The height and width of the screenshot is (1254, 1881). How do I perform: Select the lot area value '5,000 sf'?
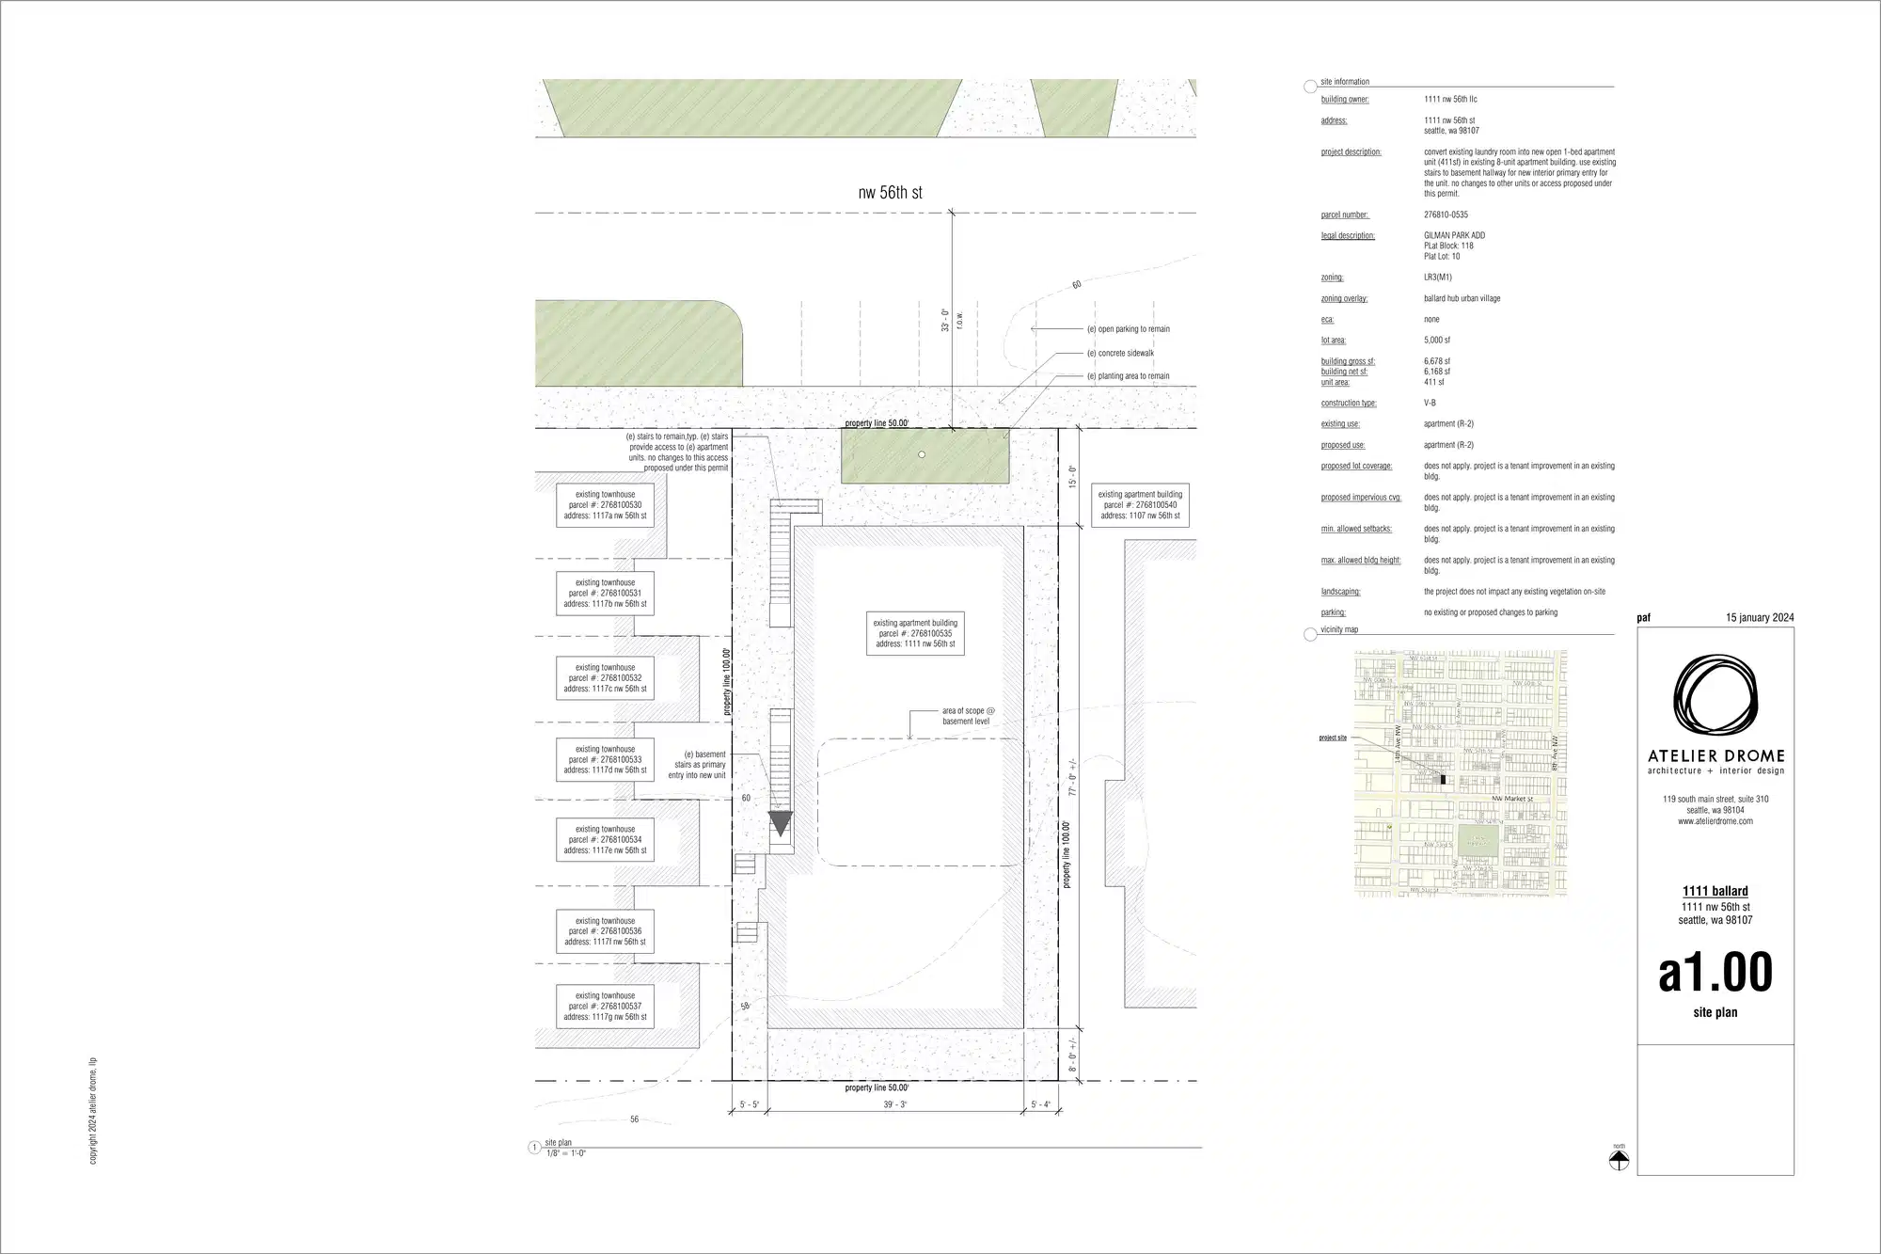[1437, 340]
